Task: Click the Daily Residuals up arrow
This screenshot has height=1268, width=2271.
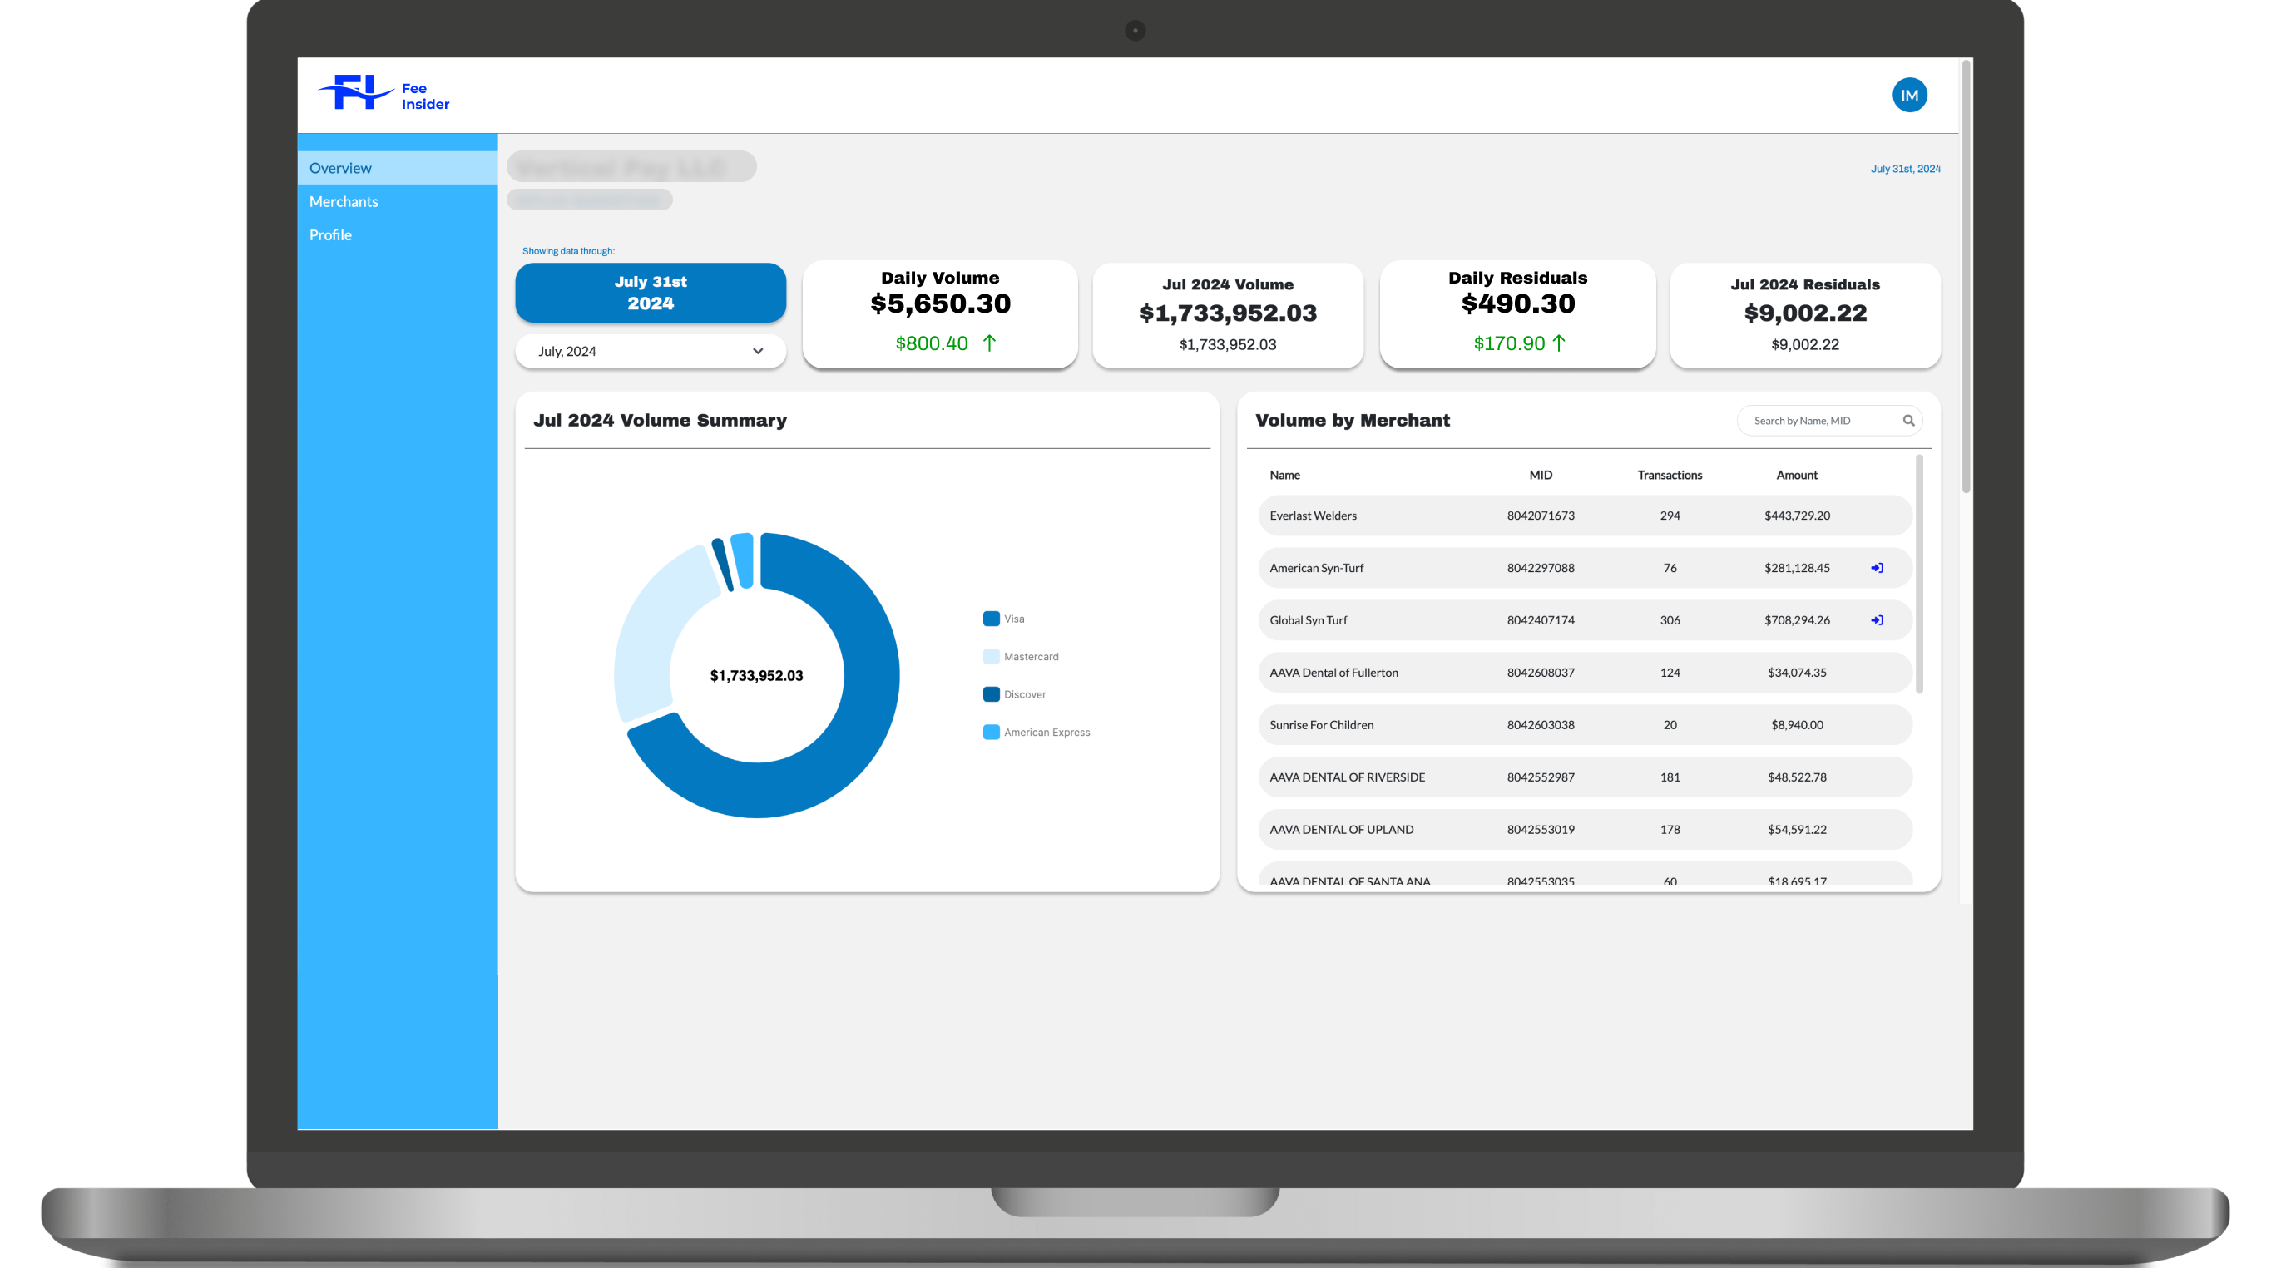Action: [x=1558, y=343]
